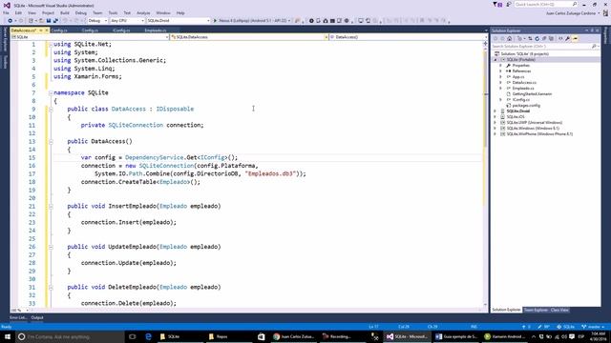Click the feedback icon beside Quick Launch
Viewport: 611px width, 343px height.
point(509,4)
